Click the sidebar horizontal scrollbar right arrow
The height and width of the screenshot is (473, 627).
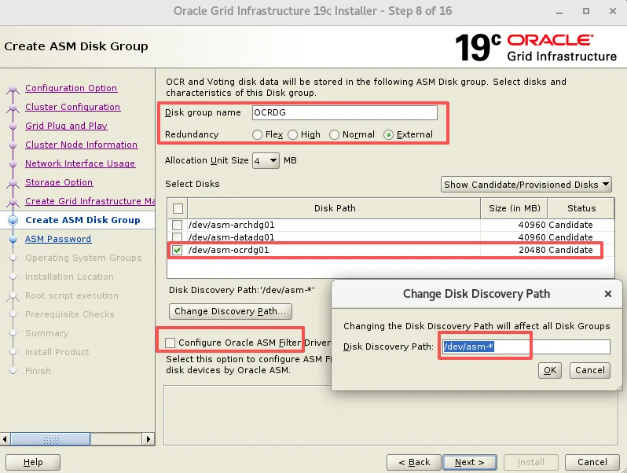[x=148, y=439]
